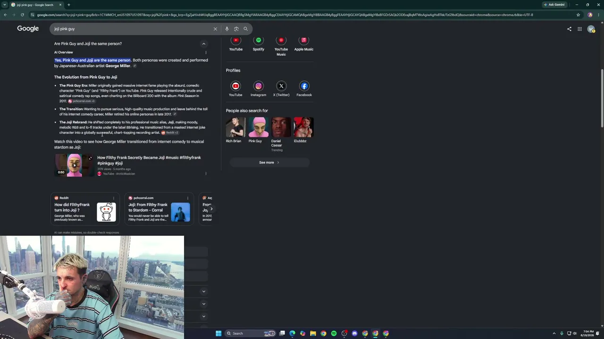Visit the Instagram profile
The height and width of the screenshot is (339, 604).
point(258,89)
